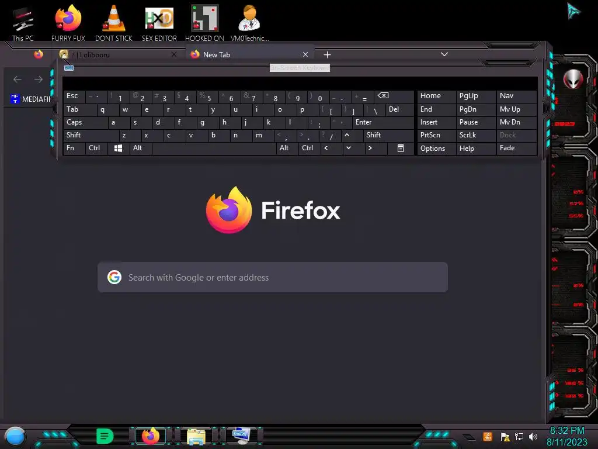Open the On-Screen Keyboard taskbar icon

(x=241, y=436)
